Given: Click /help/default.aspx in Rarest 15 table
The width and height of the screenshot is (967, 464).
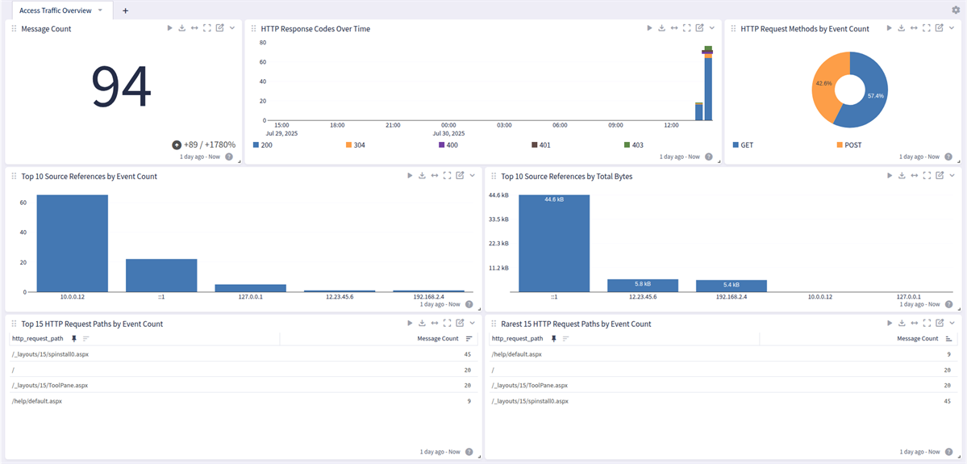Looking at the screenshot, I should point(516,354).
